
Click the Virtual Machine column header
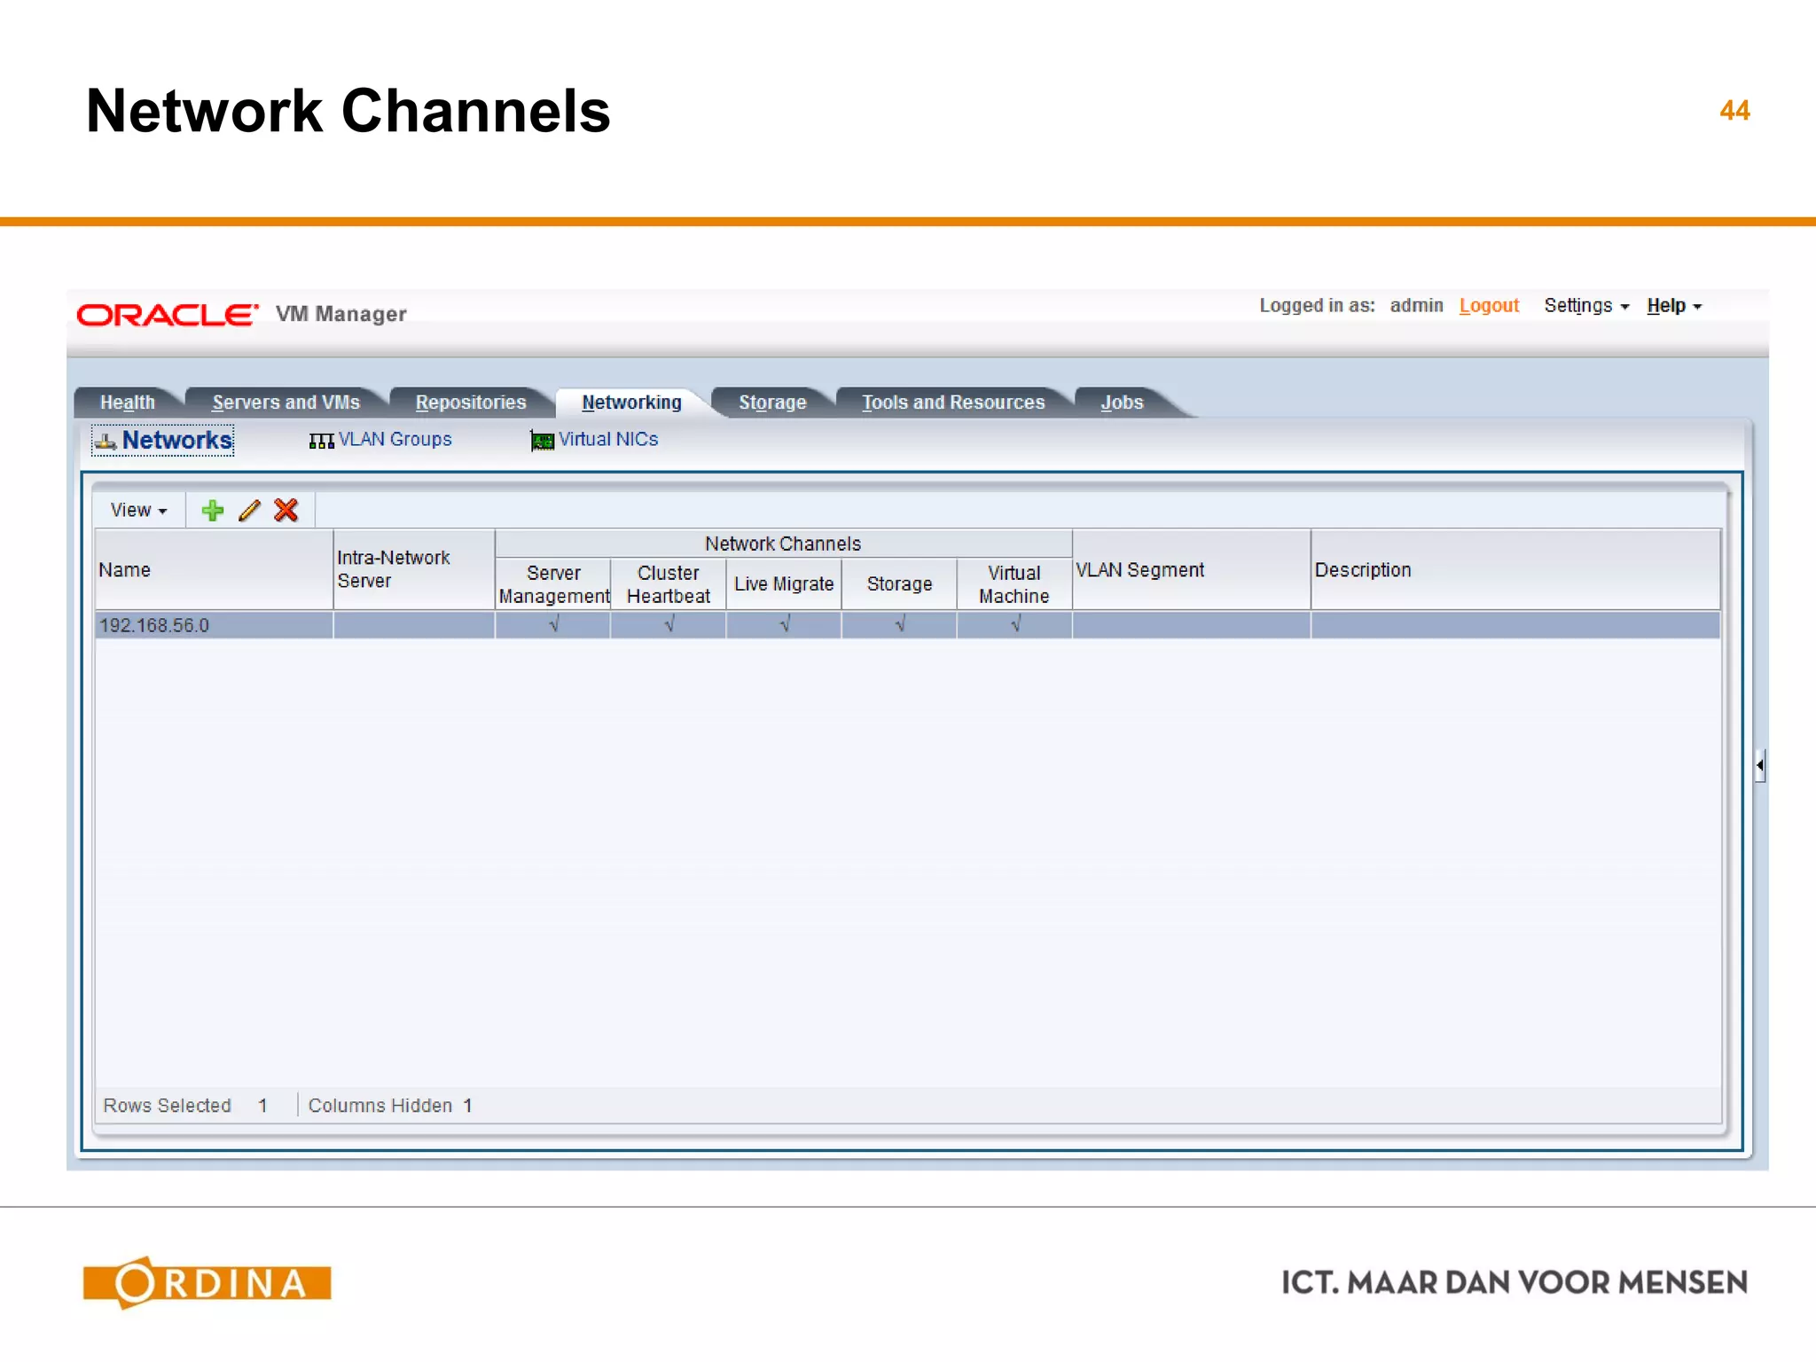tap(1014, 584)
